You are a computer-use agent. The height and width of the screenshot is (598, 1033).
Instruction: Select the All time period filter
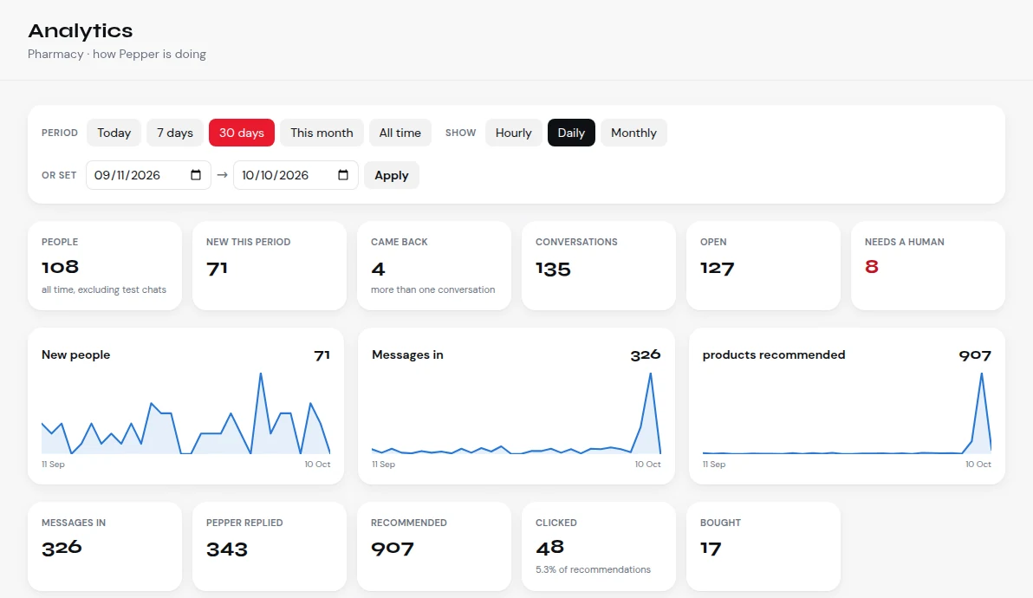[x=400, y=133]
